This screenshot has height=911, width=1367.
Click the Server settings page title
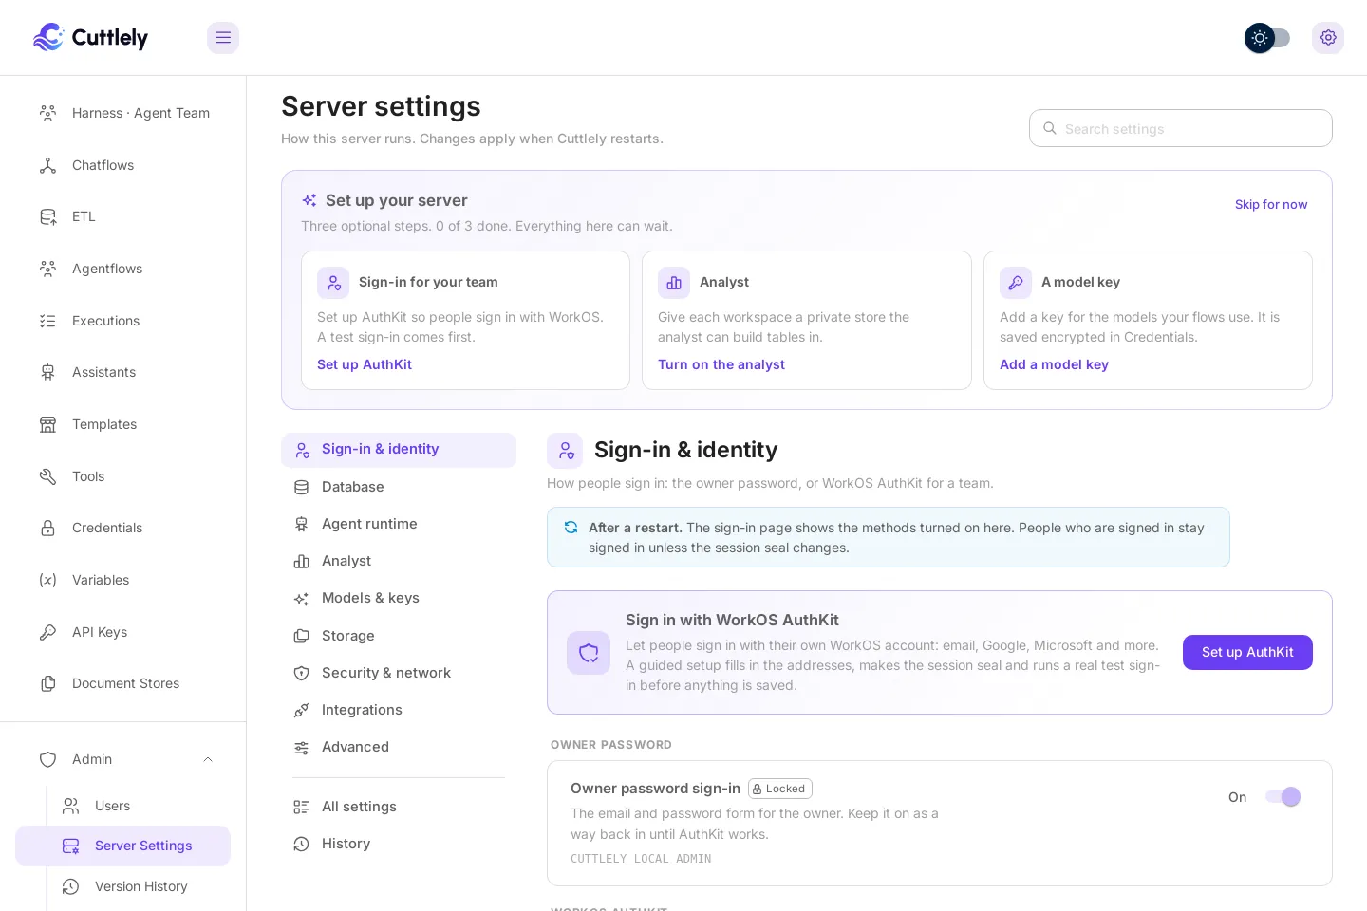(x=381, y=106)
